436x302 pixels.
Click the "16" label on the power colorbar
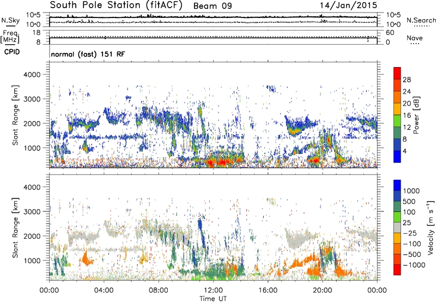click(x=407, y=116)
